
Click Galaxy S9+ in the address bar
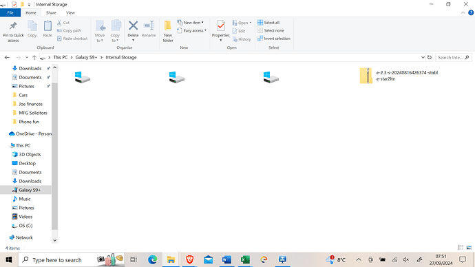point(86,57)
